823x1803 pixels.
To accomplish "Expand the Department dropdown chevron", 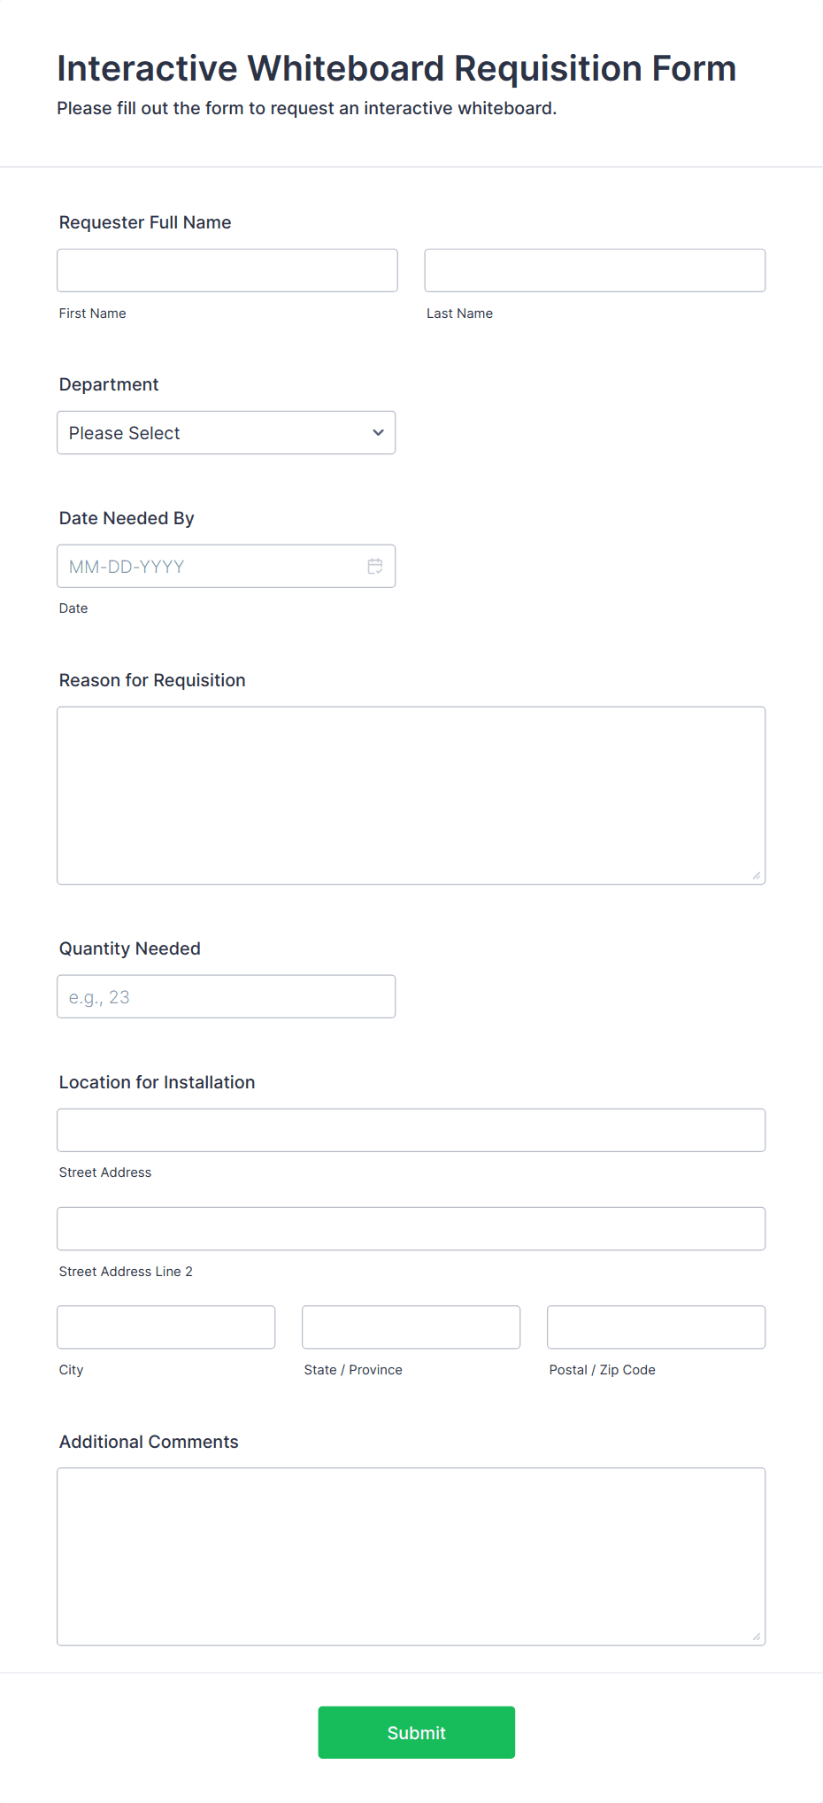I will [x=378, y=433].
